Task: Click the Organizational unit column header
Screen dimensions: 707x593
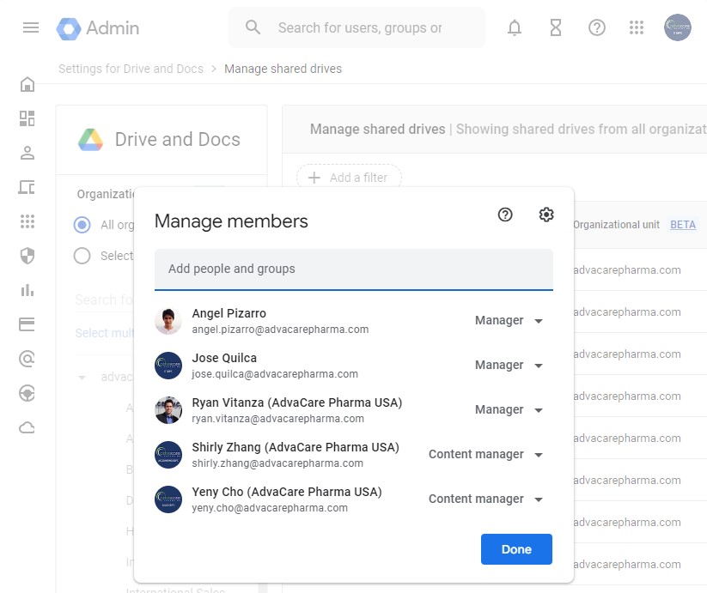Action: click(616, 225)
